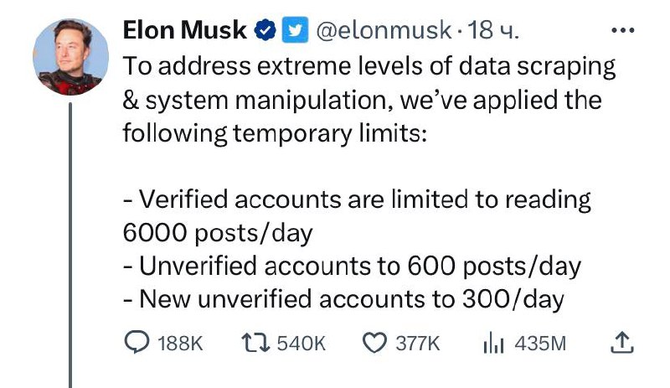Click the 377K likes count
This screenshot has width=670, height=388.
[x=417, y=343]
